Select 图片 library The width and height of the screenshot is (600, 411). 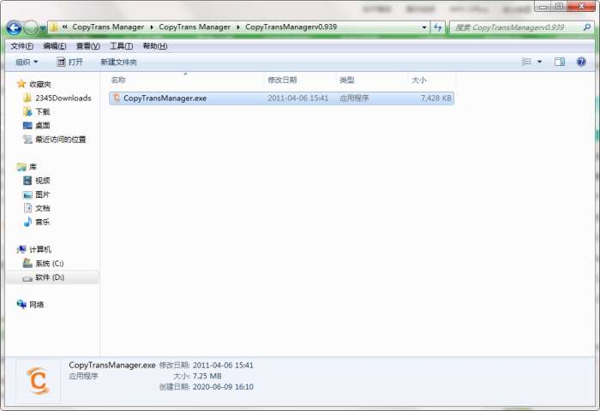click(x=43, y=194)
